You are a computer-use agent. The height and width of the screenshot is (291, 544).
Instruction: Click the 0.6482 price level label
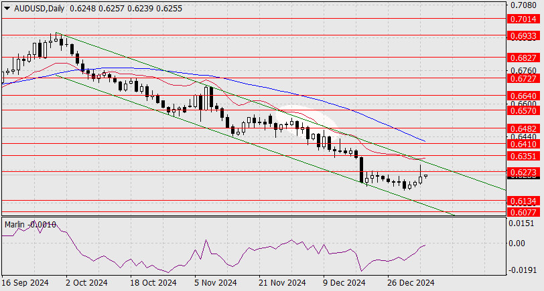click(x=523, y=128)
